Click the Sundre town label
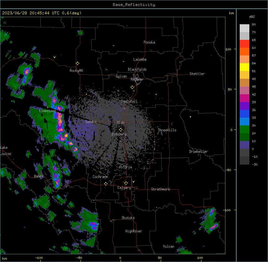The height and width of the screenshot is (262, 268). (91, 122)
